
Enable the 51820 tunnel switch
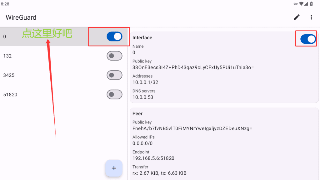[114, 95]
